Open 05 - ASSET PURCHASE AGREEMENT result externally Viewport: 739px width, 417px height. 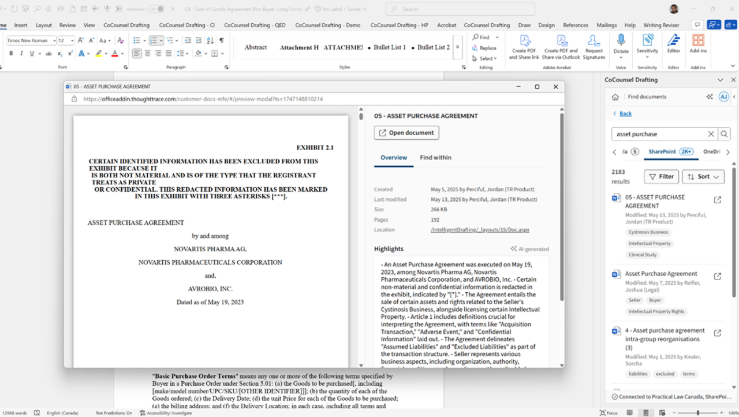718,200
